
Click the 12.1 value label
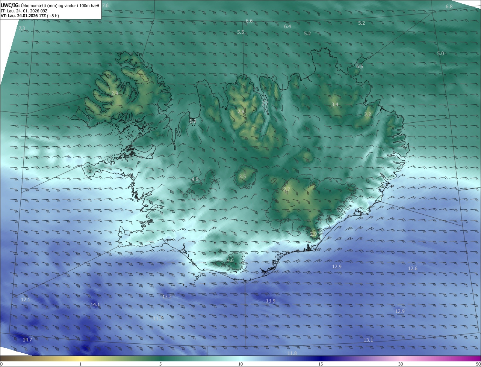[26, 300]
